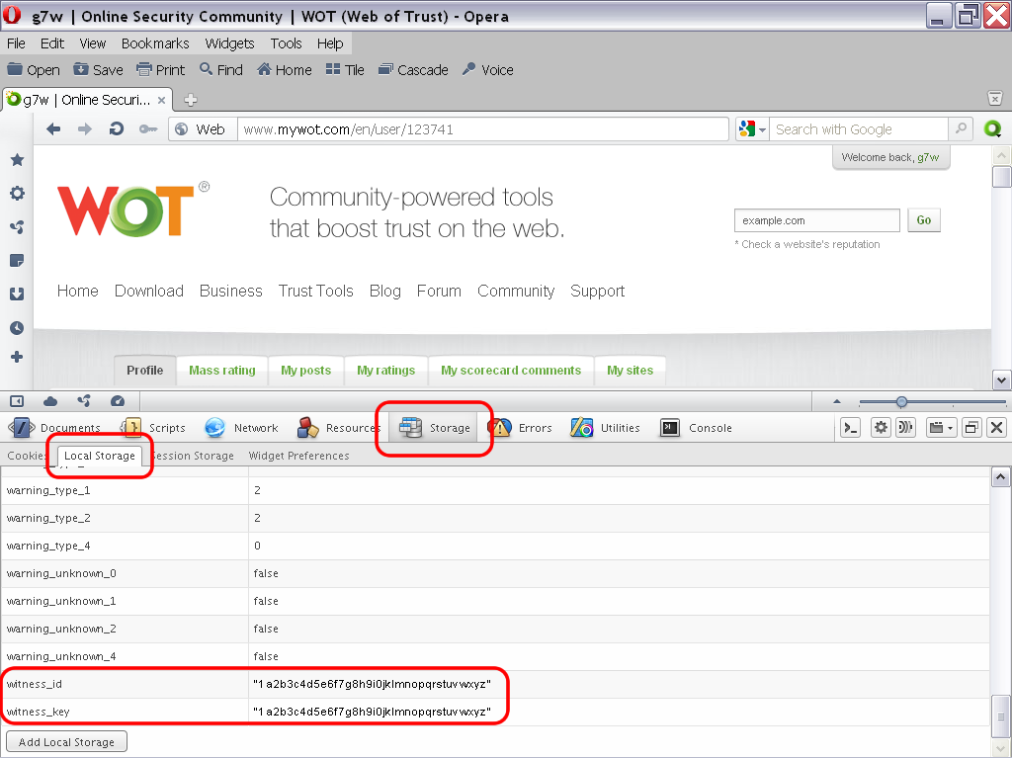
Task: Switch to the Network Dragonfly tab
Action: pos(241,427)
